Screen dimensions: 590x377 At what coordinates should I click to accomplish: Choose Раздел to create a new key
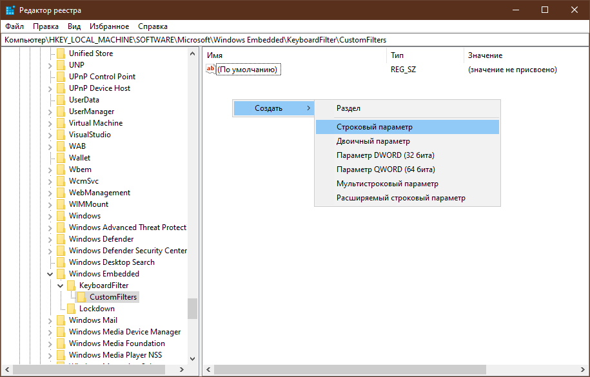click(408, 108)
